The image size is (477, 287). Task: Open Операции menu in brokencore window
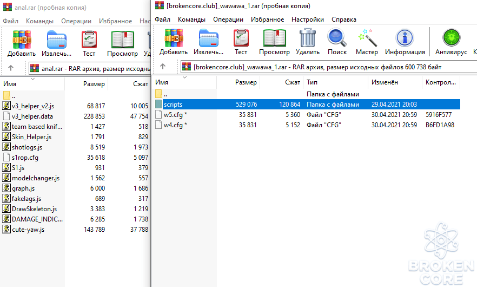click(x=228, y=19)
